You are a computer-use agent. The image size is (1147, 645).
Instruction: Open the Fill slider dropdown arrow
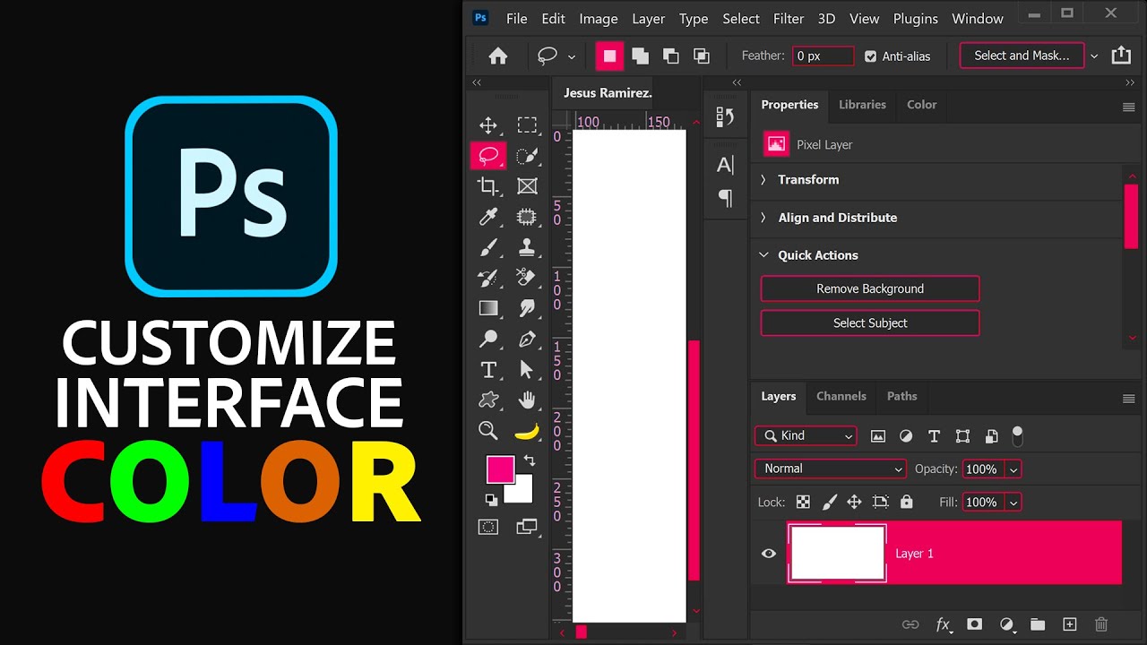tap(1013, 503)
